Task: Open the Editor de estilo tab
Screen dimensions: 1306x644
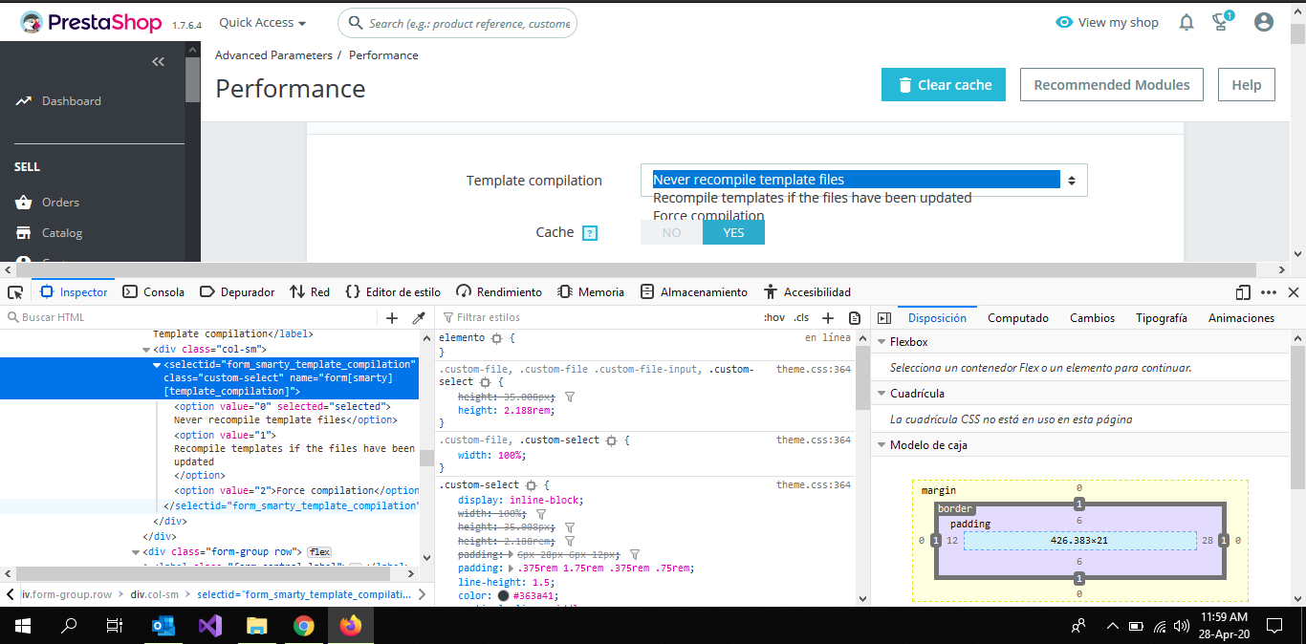Action: click(393, 292)
